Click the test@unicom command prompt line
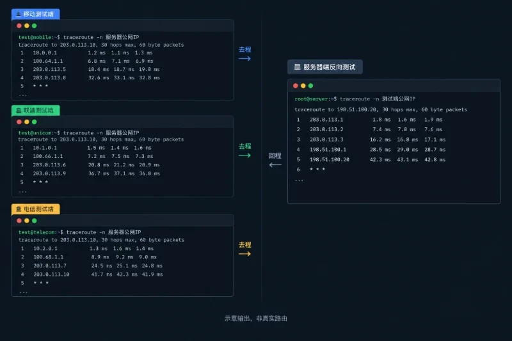Viewport: 512px width, 341px height. point(79,133)
